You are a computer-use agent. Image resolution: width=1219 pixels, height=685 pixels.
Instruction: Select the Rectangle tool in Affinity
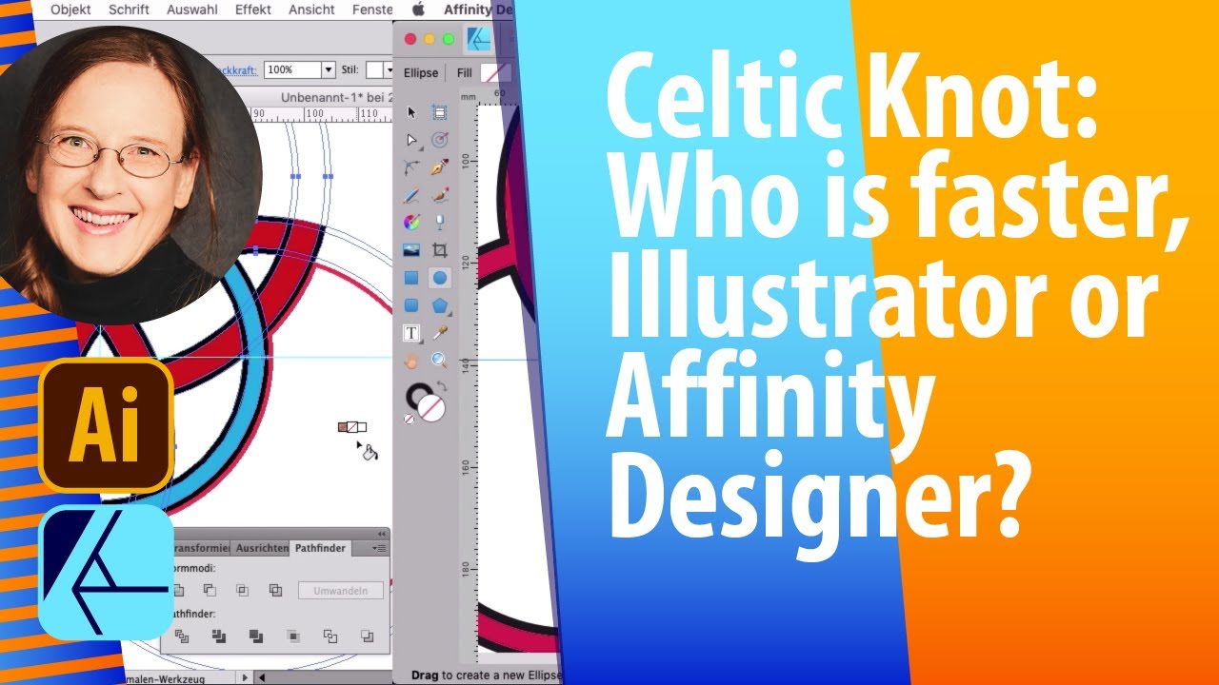(411, 278)
